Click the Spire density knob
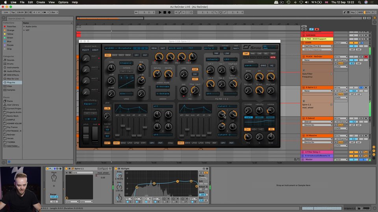Viewport: 378px width, 212px height. point(169,74)
